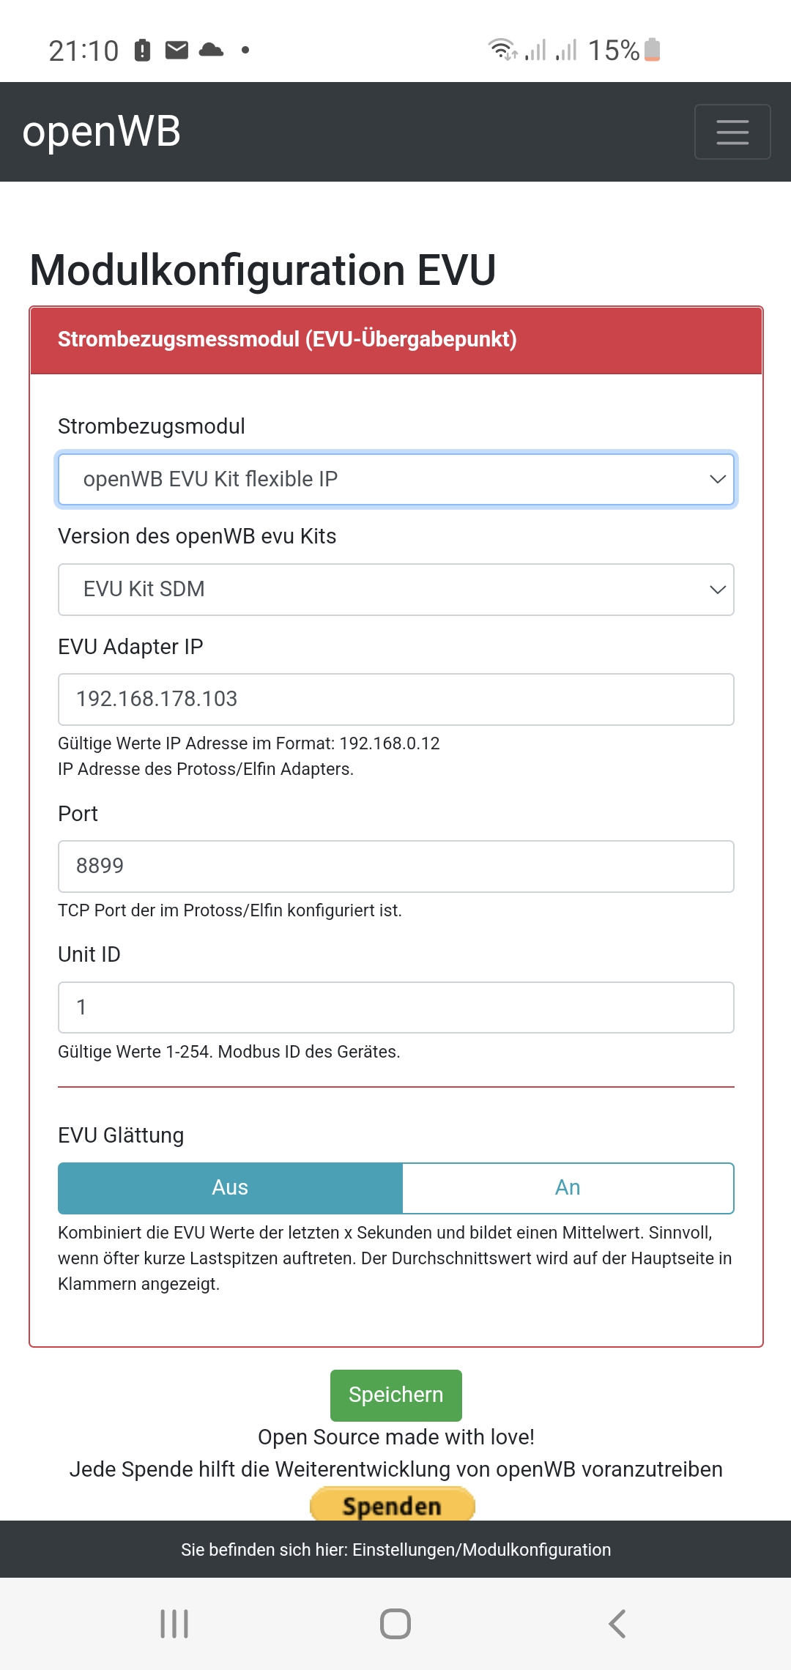Tap the Android recent apps icon
791x1670 pixels.
(x=174, y=1623)
